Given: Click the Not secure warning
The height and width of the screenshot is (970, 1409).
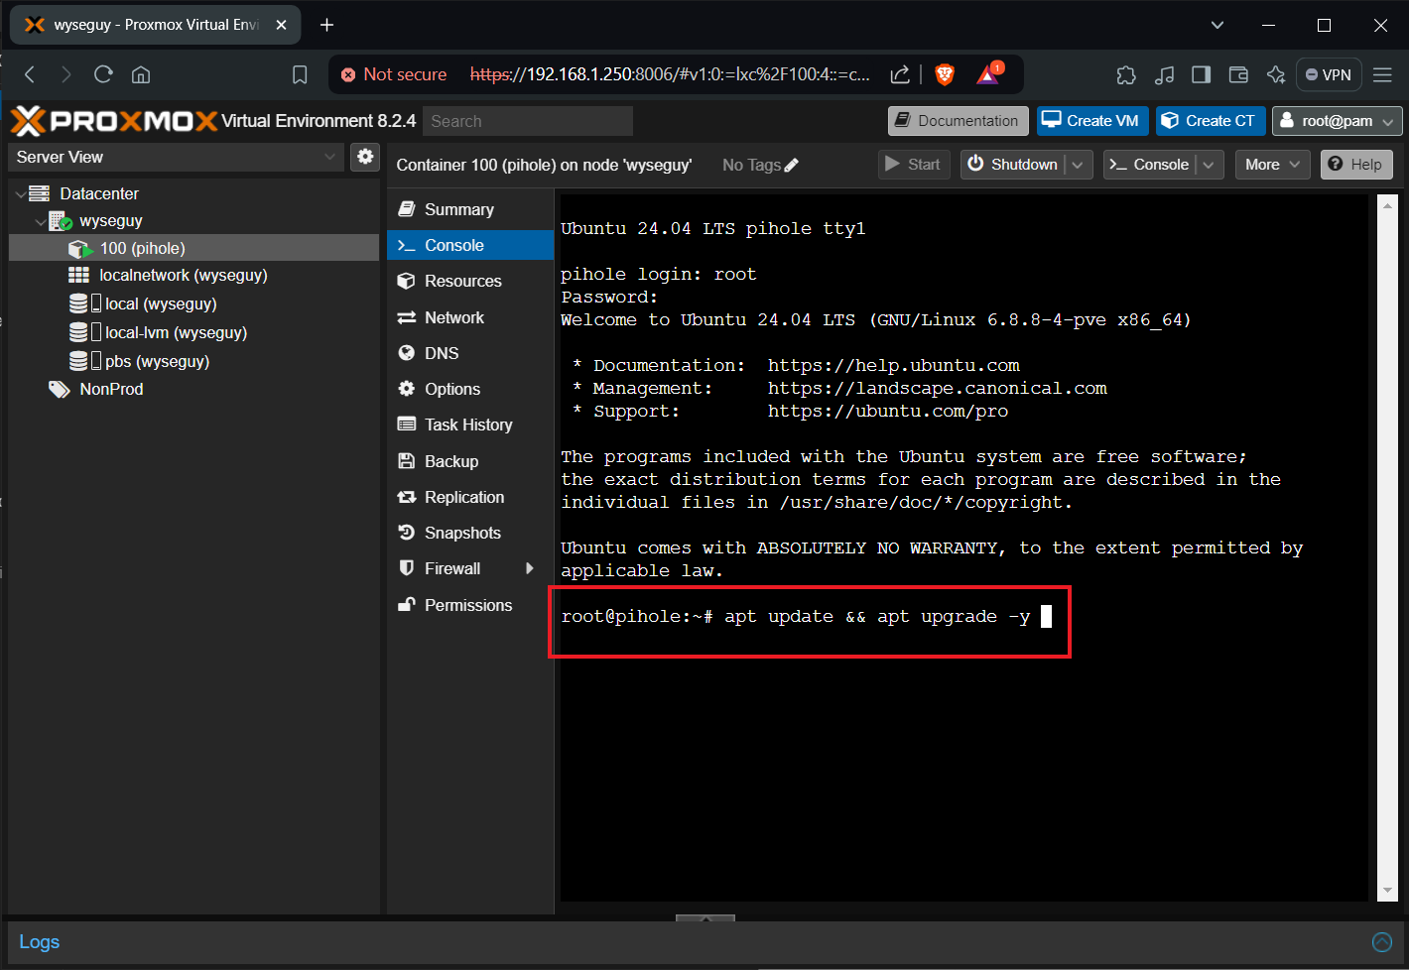Looking at the screenshot, I should [x=394, y=74].
